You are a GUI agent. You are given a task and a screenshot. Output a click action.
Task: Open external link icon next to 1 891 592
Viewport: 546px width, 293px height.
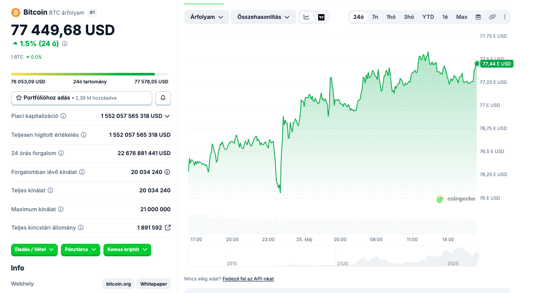(168, 227)
